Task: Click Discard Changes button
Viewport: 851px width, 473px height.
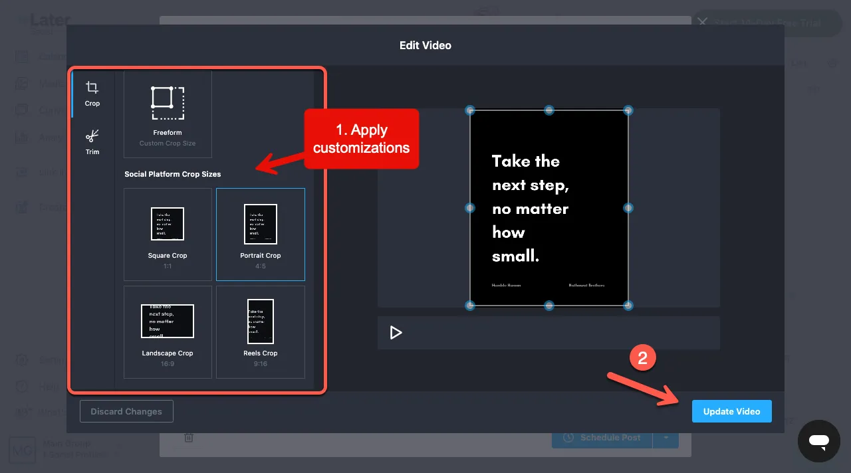Action: (x=126, y=411)
